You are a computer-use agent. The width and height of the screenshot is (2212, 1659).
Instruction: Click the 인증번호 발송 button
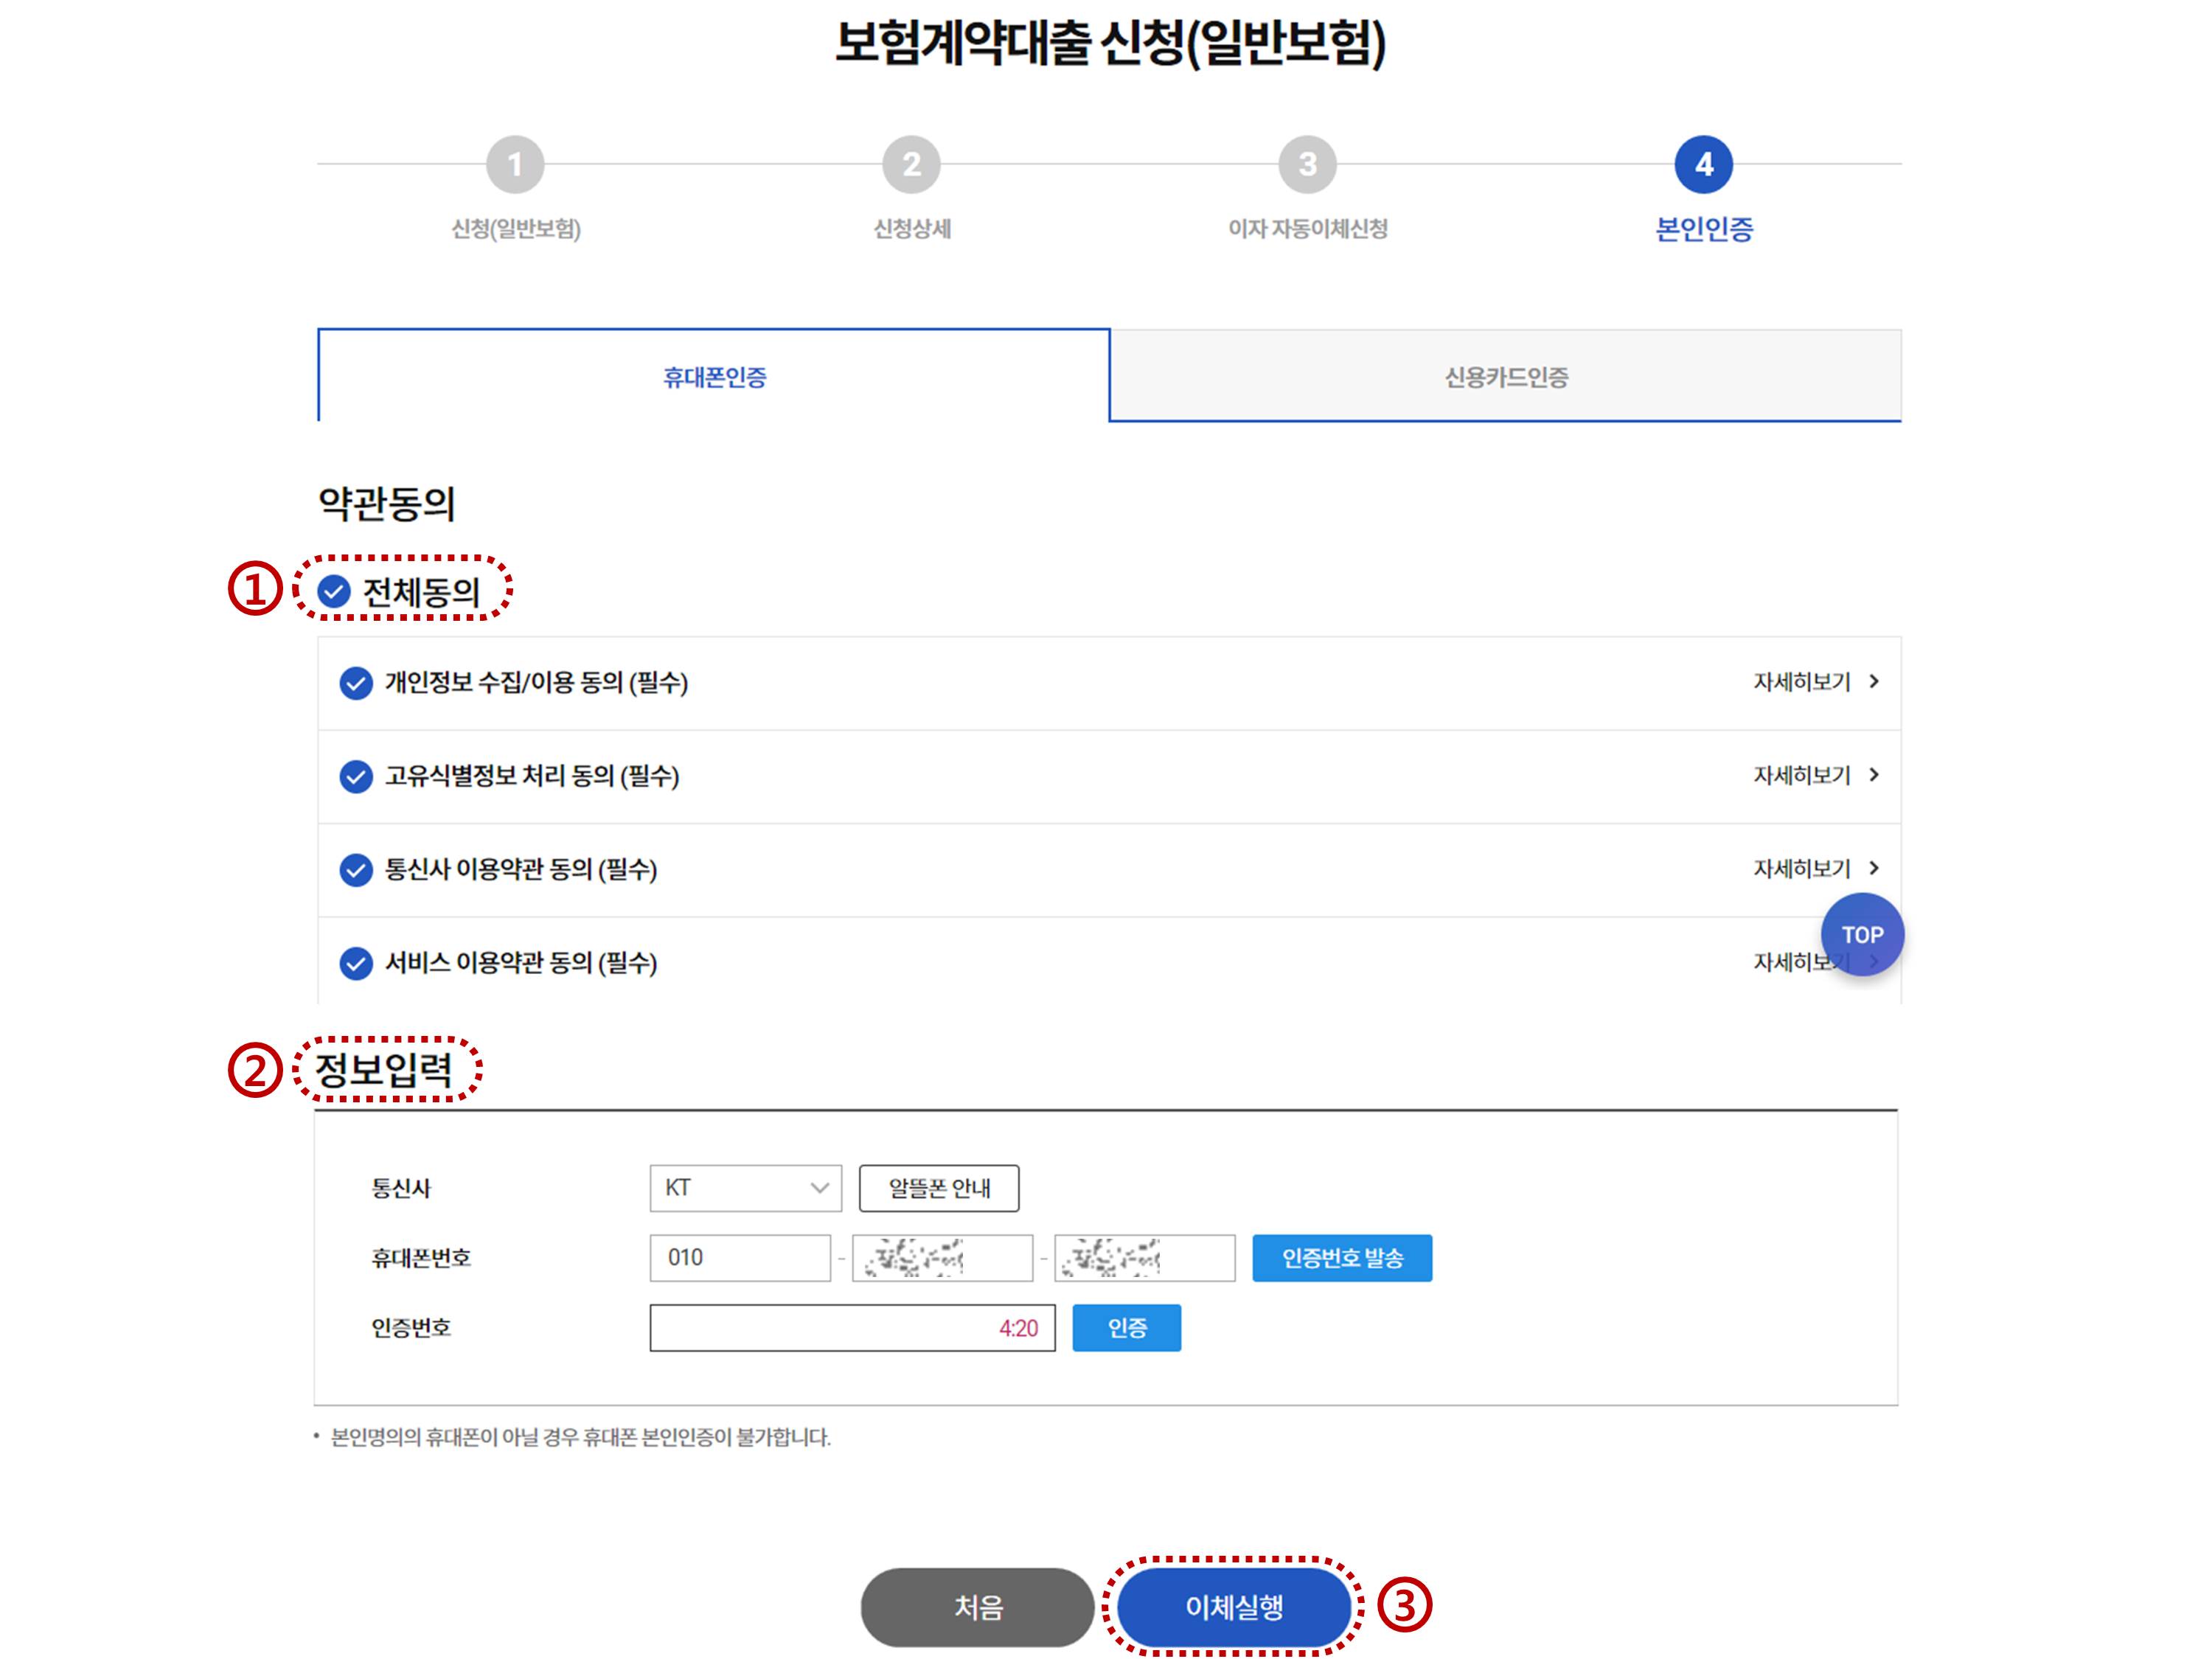pos(1341,1258)
